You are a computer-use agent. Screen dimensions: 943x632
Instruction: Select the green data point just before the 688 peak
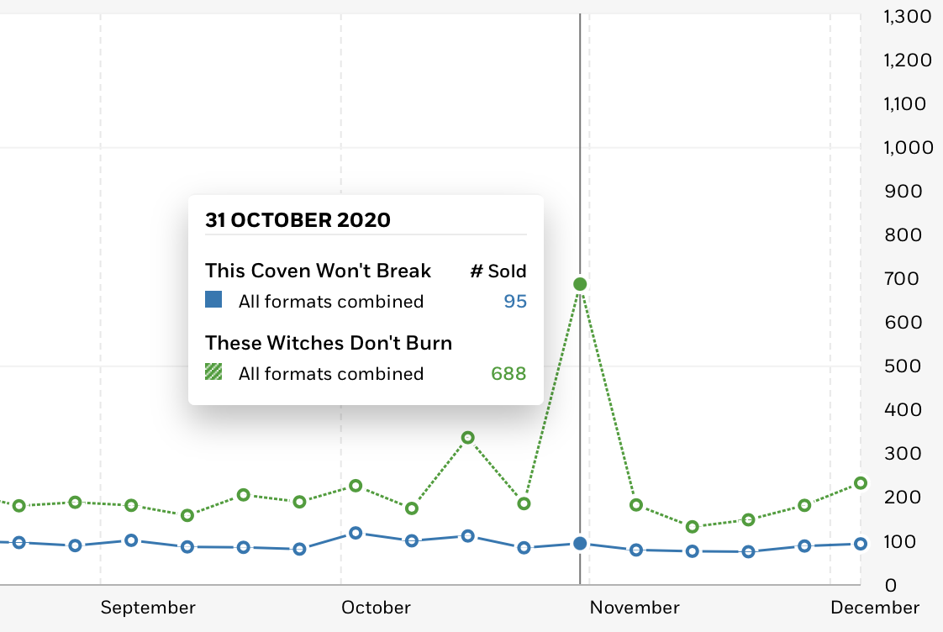(x=524, y=503)
